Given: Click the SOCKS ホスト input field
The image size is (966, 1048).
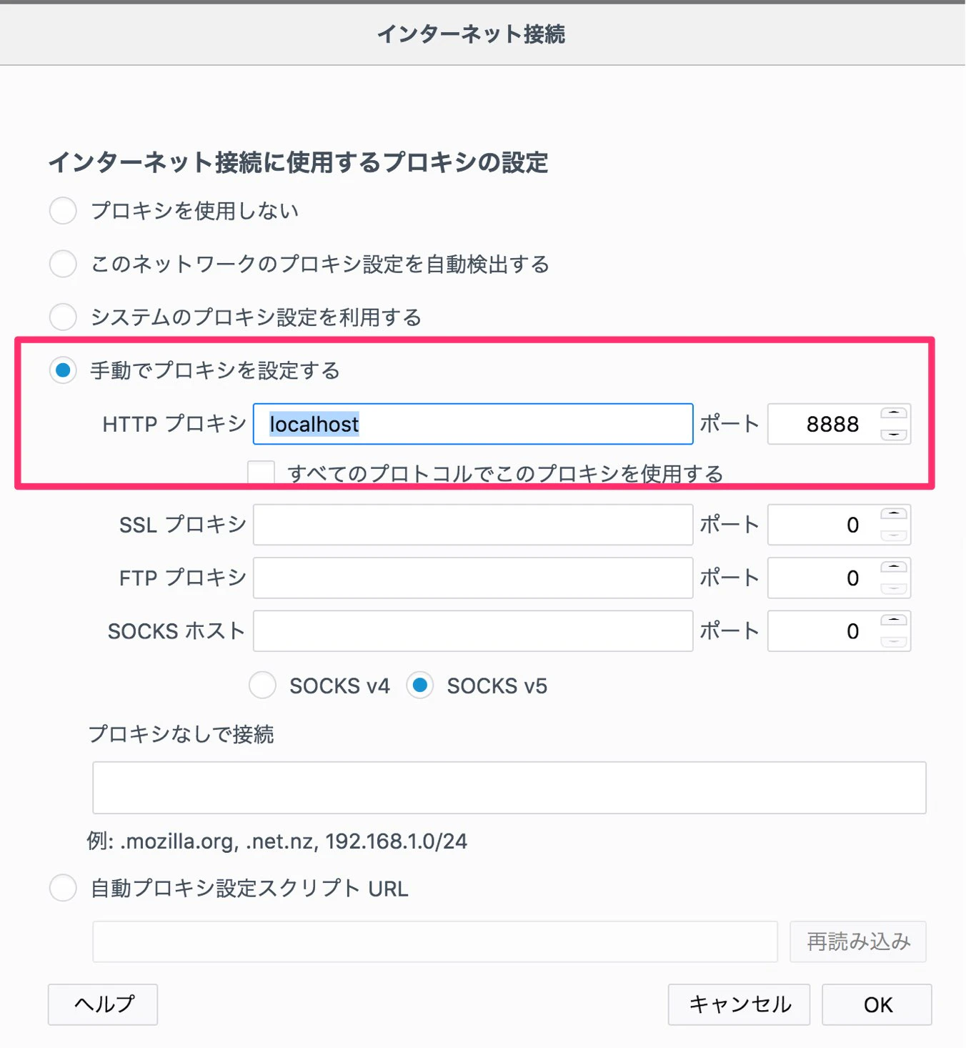Looking at the screenshot, I should click(472, 631).
